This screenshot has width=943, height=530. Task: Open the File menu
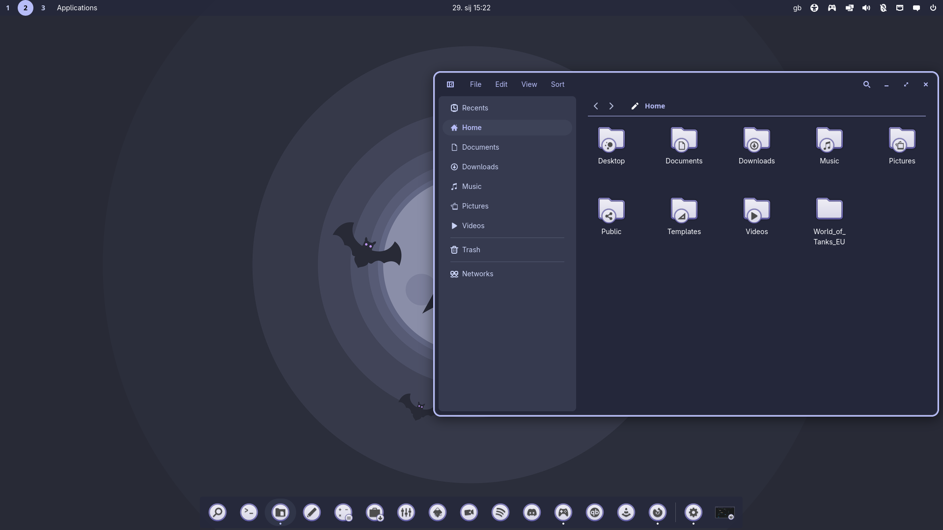tap(475, 84)
